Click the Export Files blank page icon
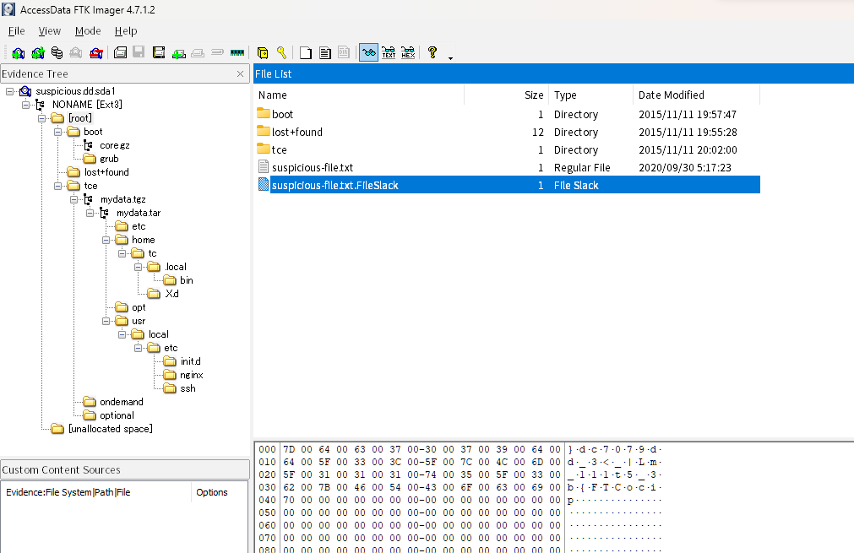Viewport: 854px width, 553px height. [306, 53]
